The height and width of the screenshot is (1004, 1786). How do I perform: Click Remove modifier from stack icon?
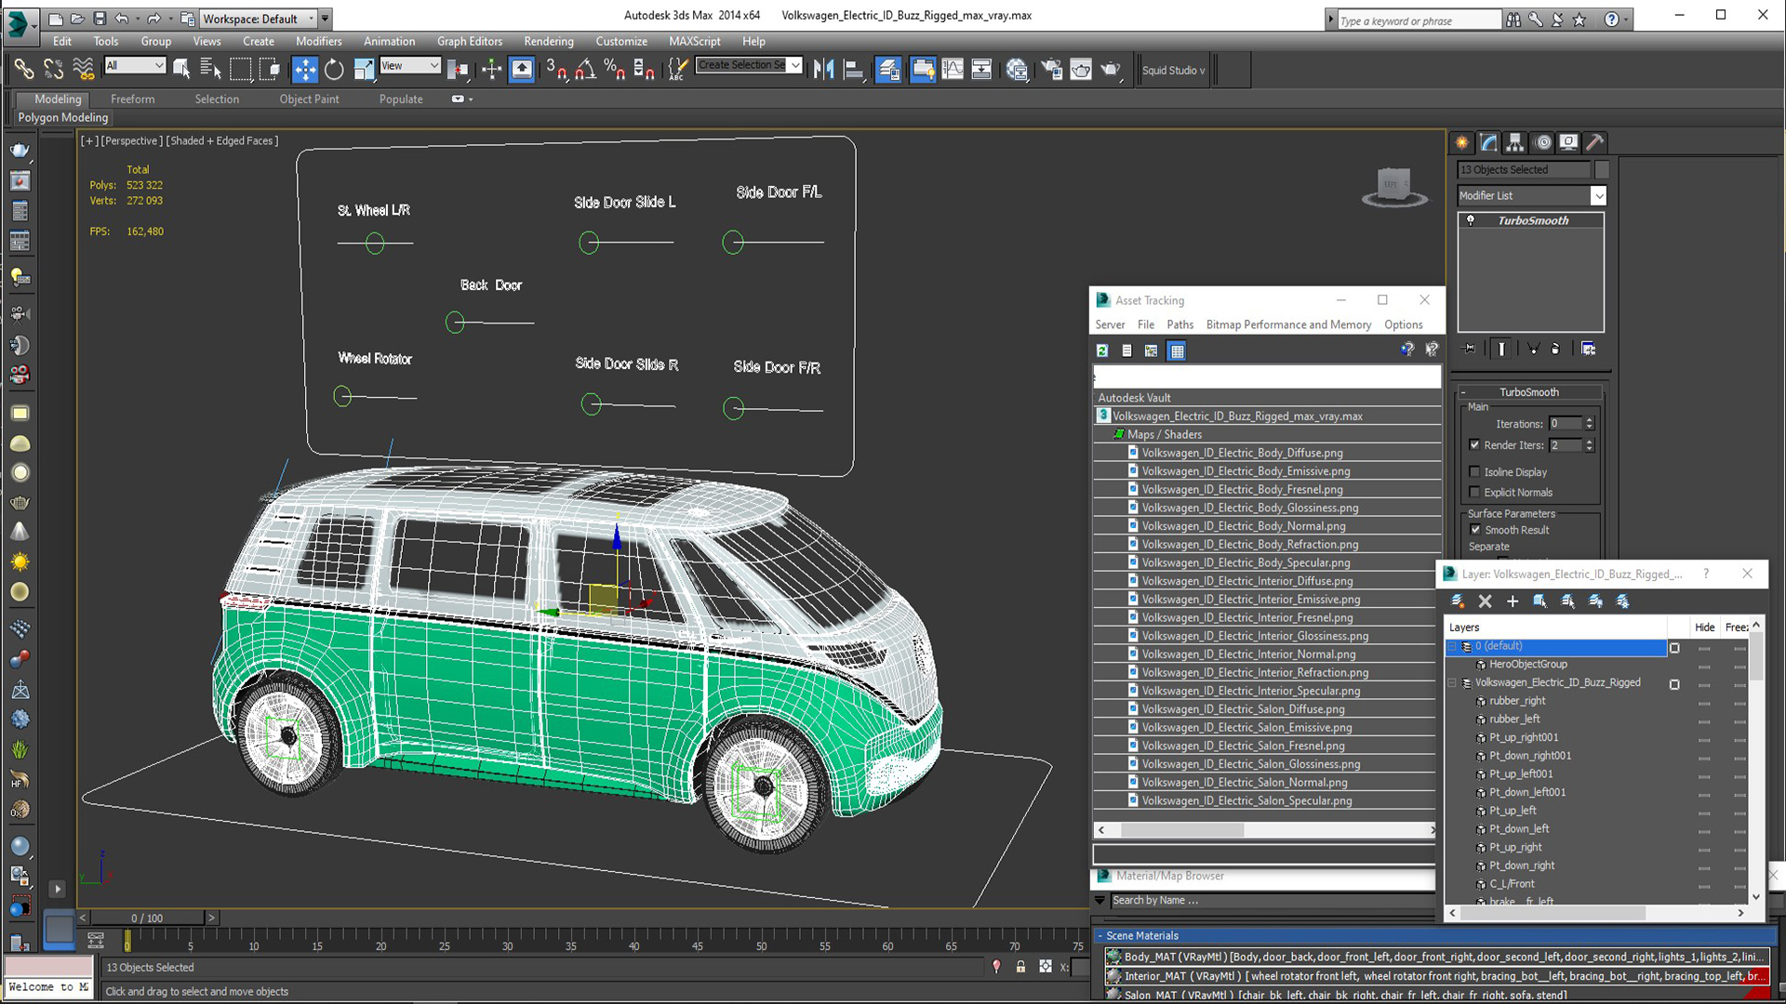point(1555,349)
